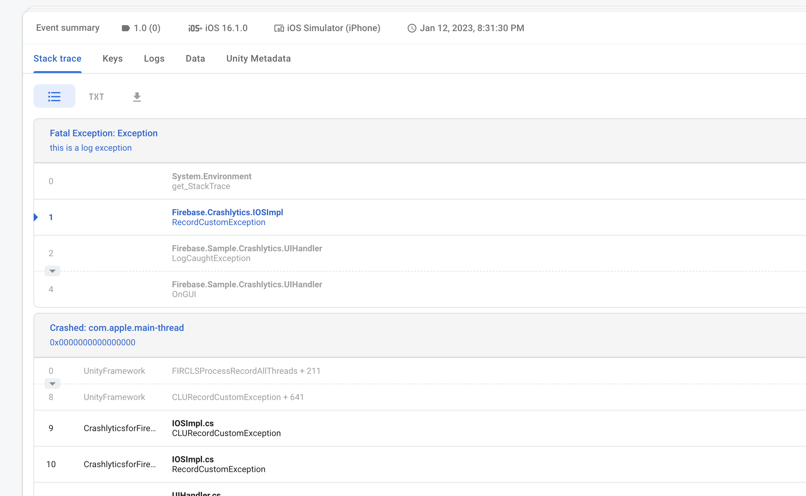This screenshot has height=496, width=806.
Task: Open the Keys tab
Action: pyautogui.click(x=112, y=59)
